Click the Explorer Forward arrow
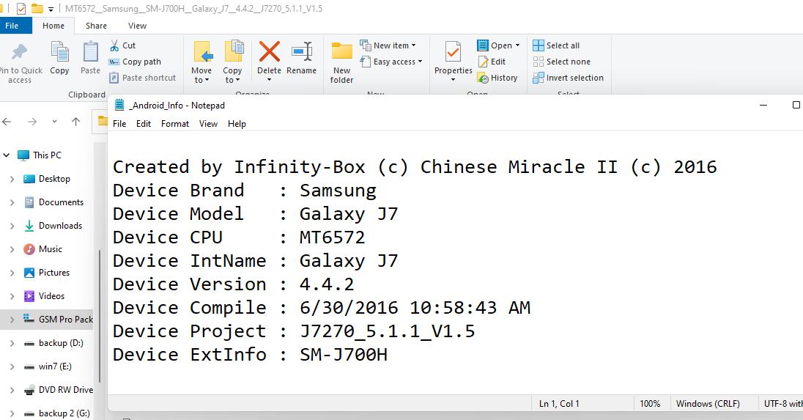 (32, 122)
